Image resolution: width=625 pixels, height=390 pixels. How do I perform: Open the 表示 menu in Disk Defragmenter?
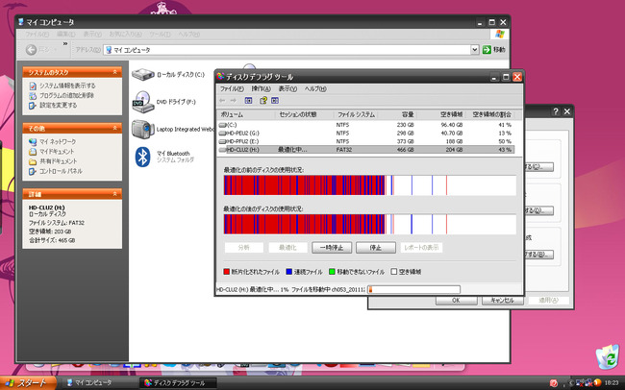click(287, 88)
